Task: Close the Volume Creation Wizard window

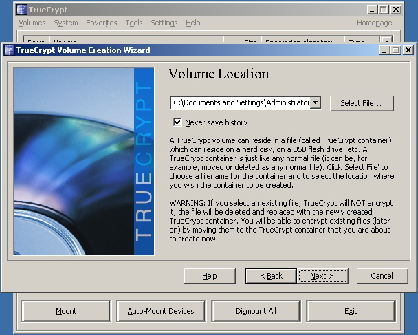Action: [408, 50]
